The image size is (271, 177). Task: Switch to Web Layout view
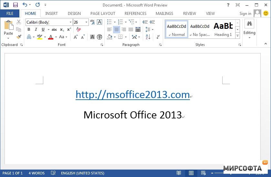(203, 173)
